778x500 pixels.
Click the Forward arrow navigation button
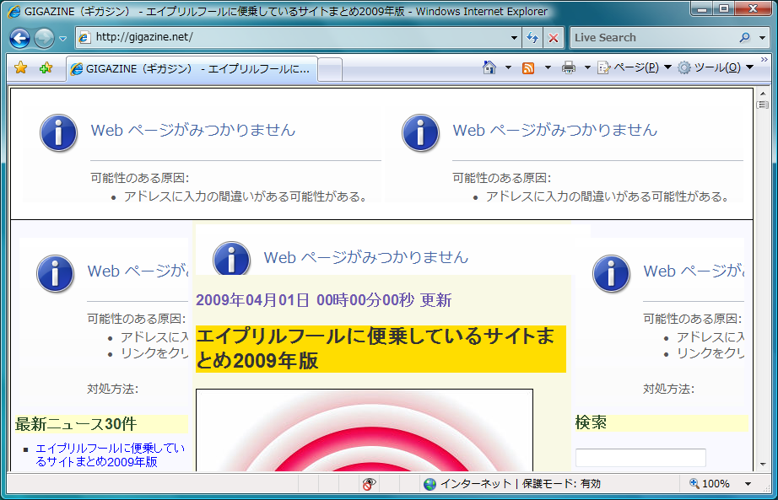44,38
